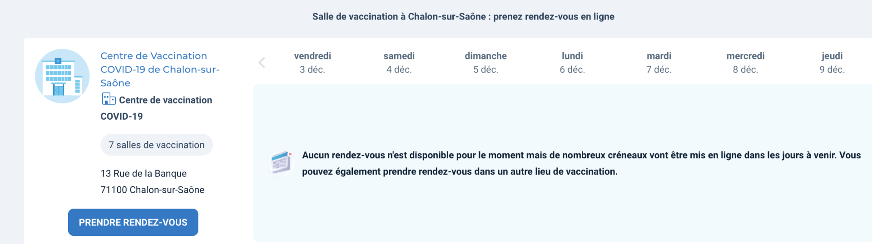This screenshot has height=244, width=872.
Task: Select samedi 4 déc. column
Action: click(x=399, y=63)
